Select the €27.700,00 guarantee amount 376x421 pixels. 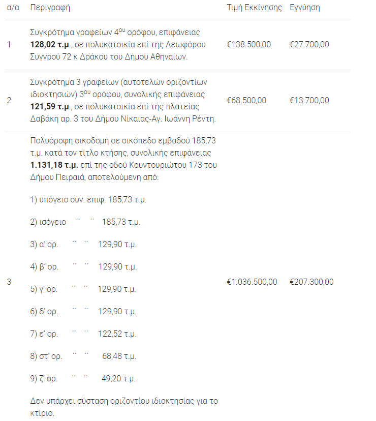[309, 45]
